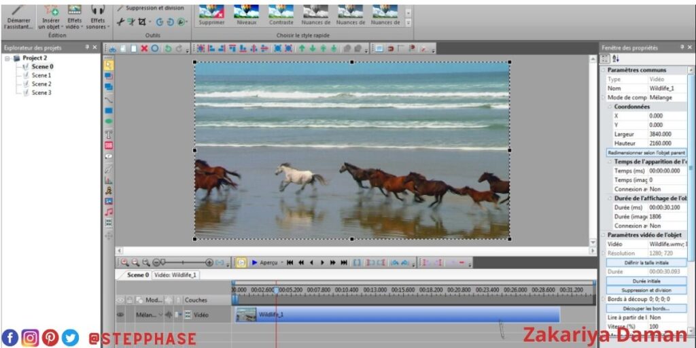This screenshot has width=696, height=348.
Task: Step one frame backward
Action: point(311,262)
